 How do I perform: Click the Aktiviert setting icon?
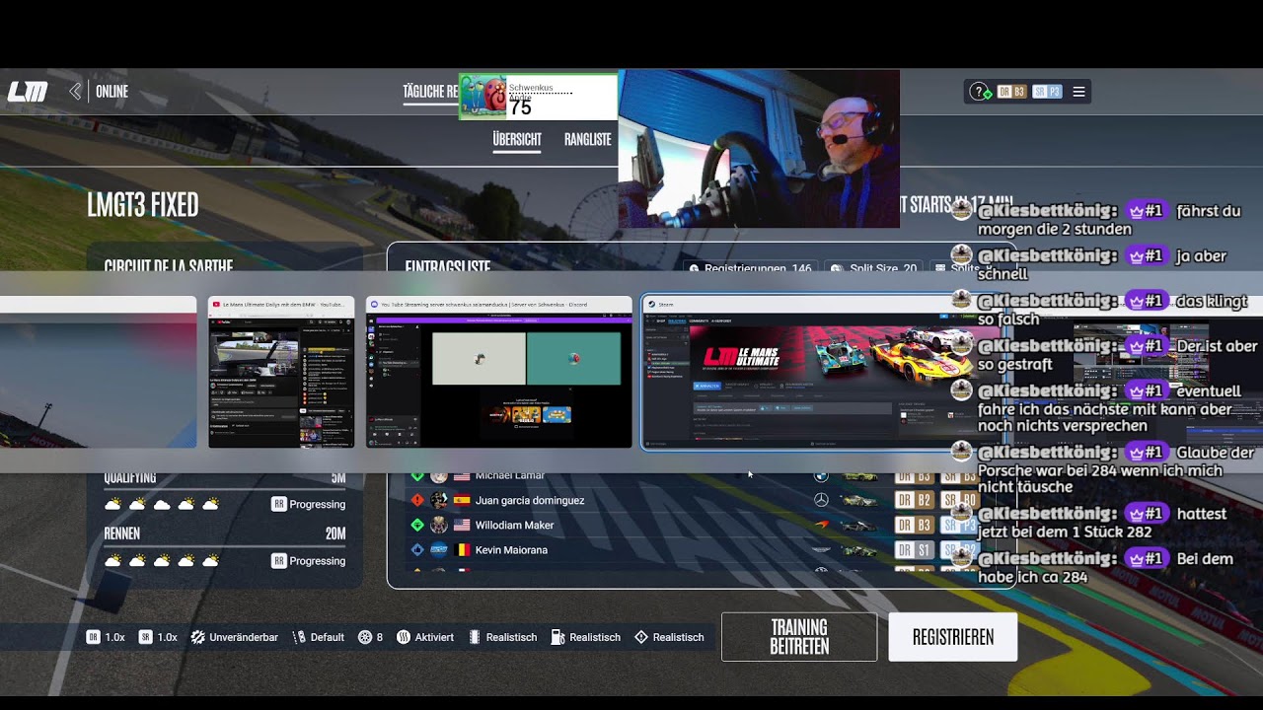click(x=403, y=637)
